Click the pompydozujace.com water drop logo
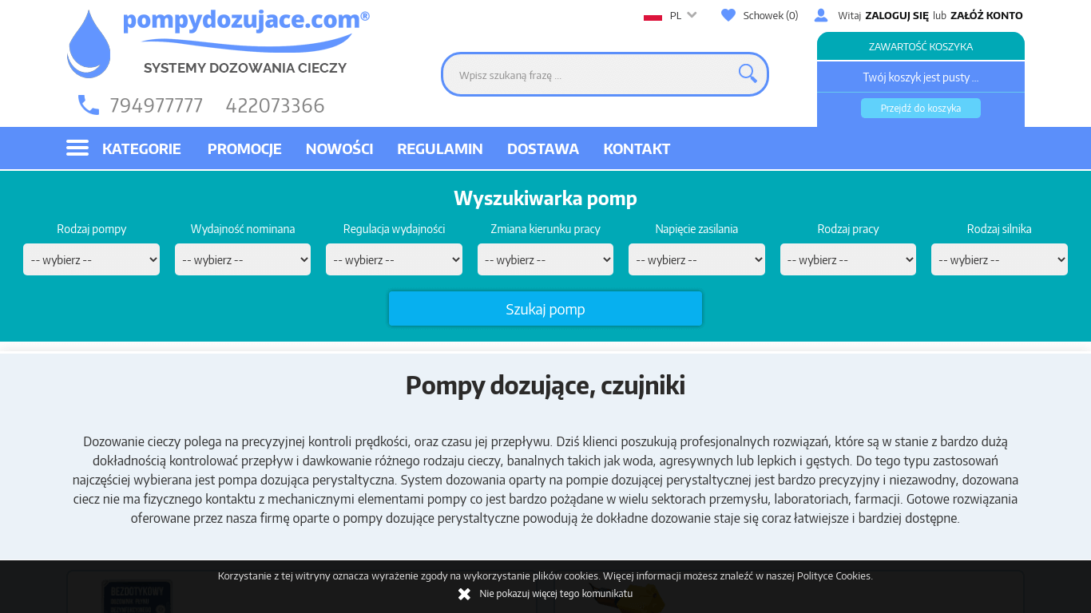The image size is (1091, 613). click(89, 44)
